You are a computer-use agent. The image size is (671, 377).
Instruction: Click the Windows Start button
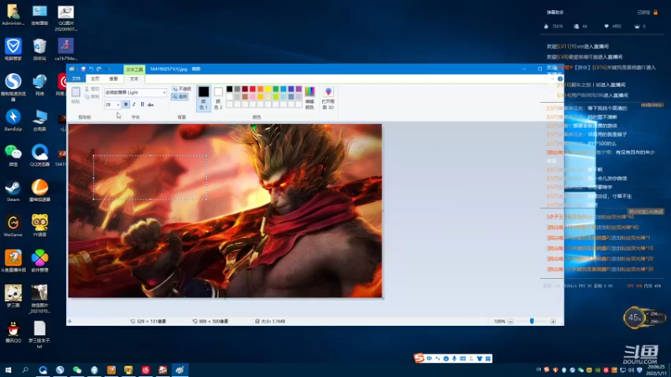pyautogui.click(x=8, y=369)
